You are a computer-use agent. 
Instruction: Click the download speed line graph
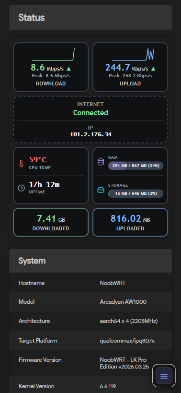tap(54, 54)
